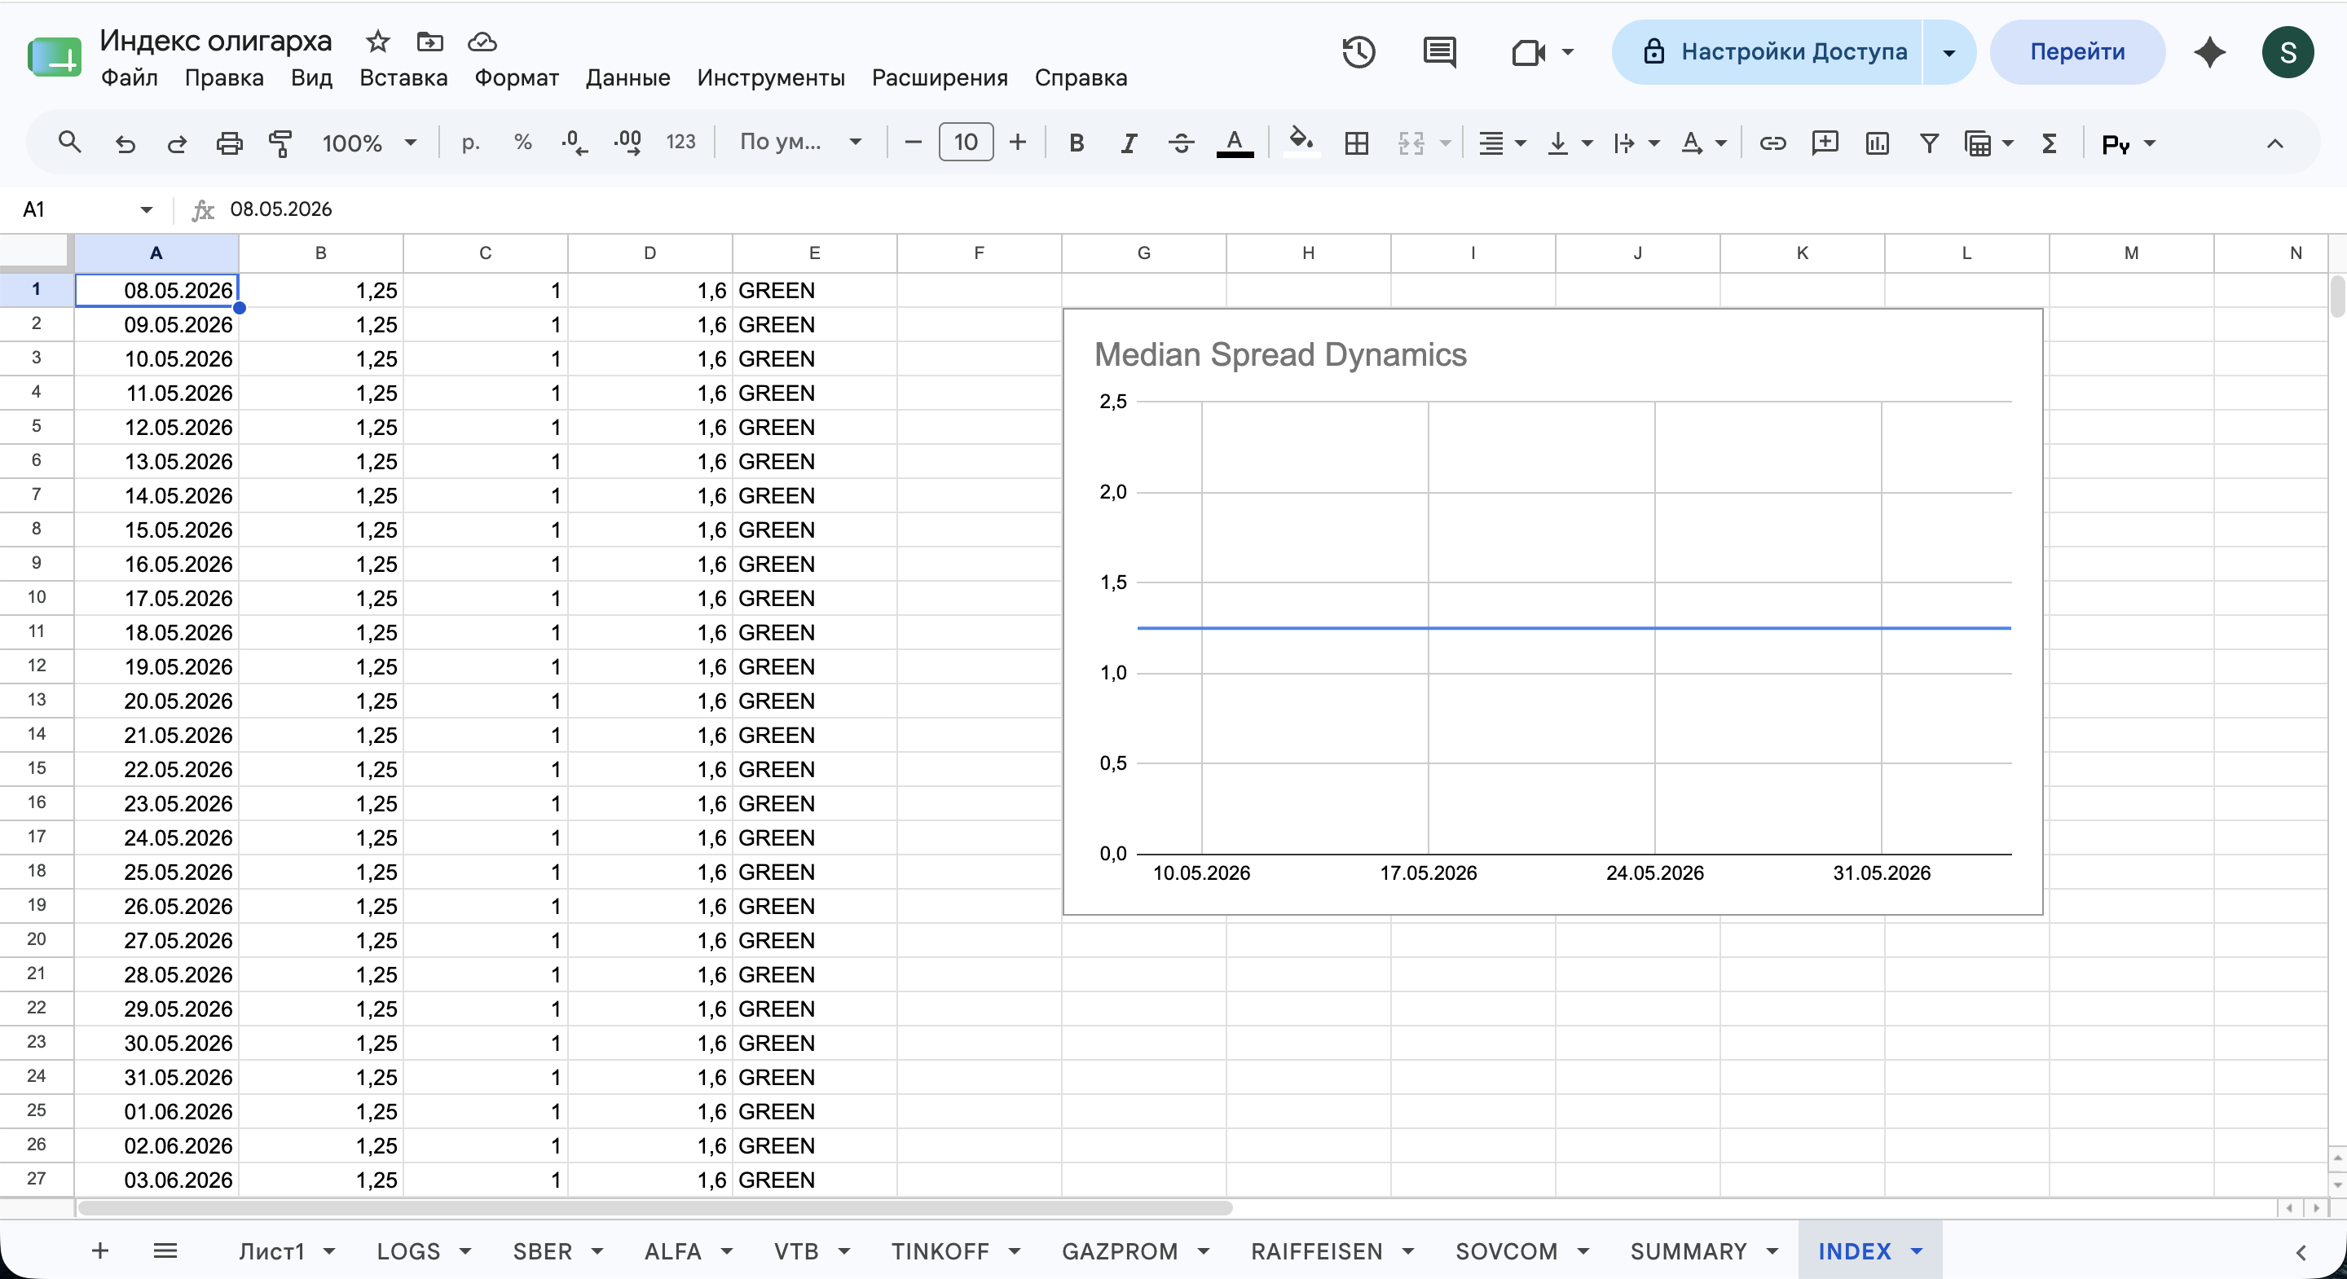Click the functions sigma icon

[2049, 142]
